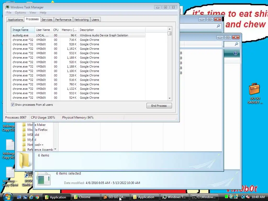268x201 pixels.
Task: Click 'CPU Usage: 100%' in status bar
Action: (x=43, y=118)
